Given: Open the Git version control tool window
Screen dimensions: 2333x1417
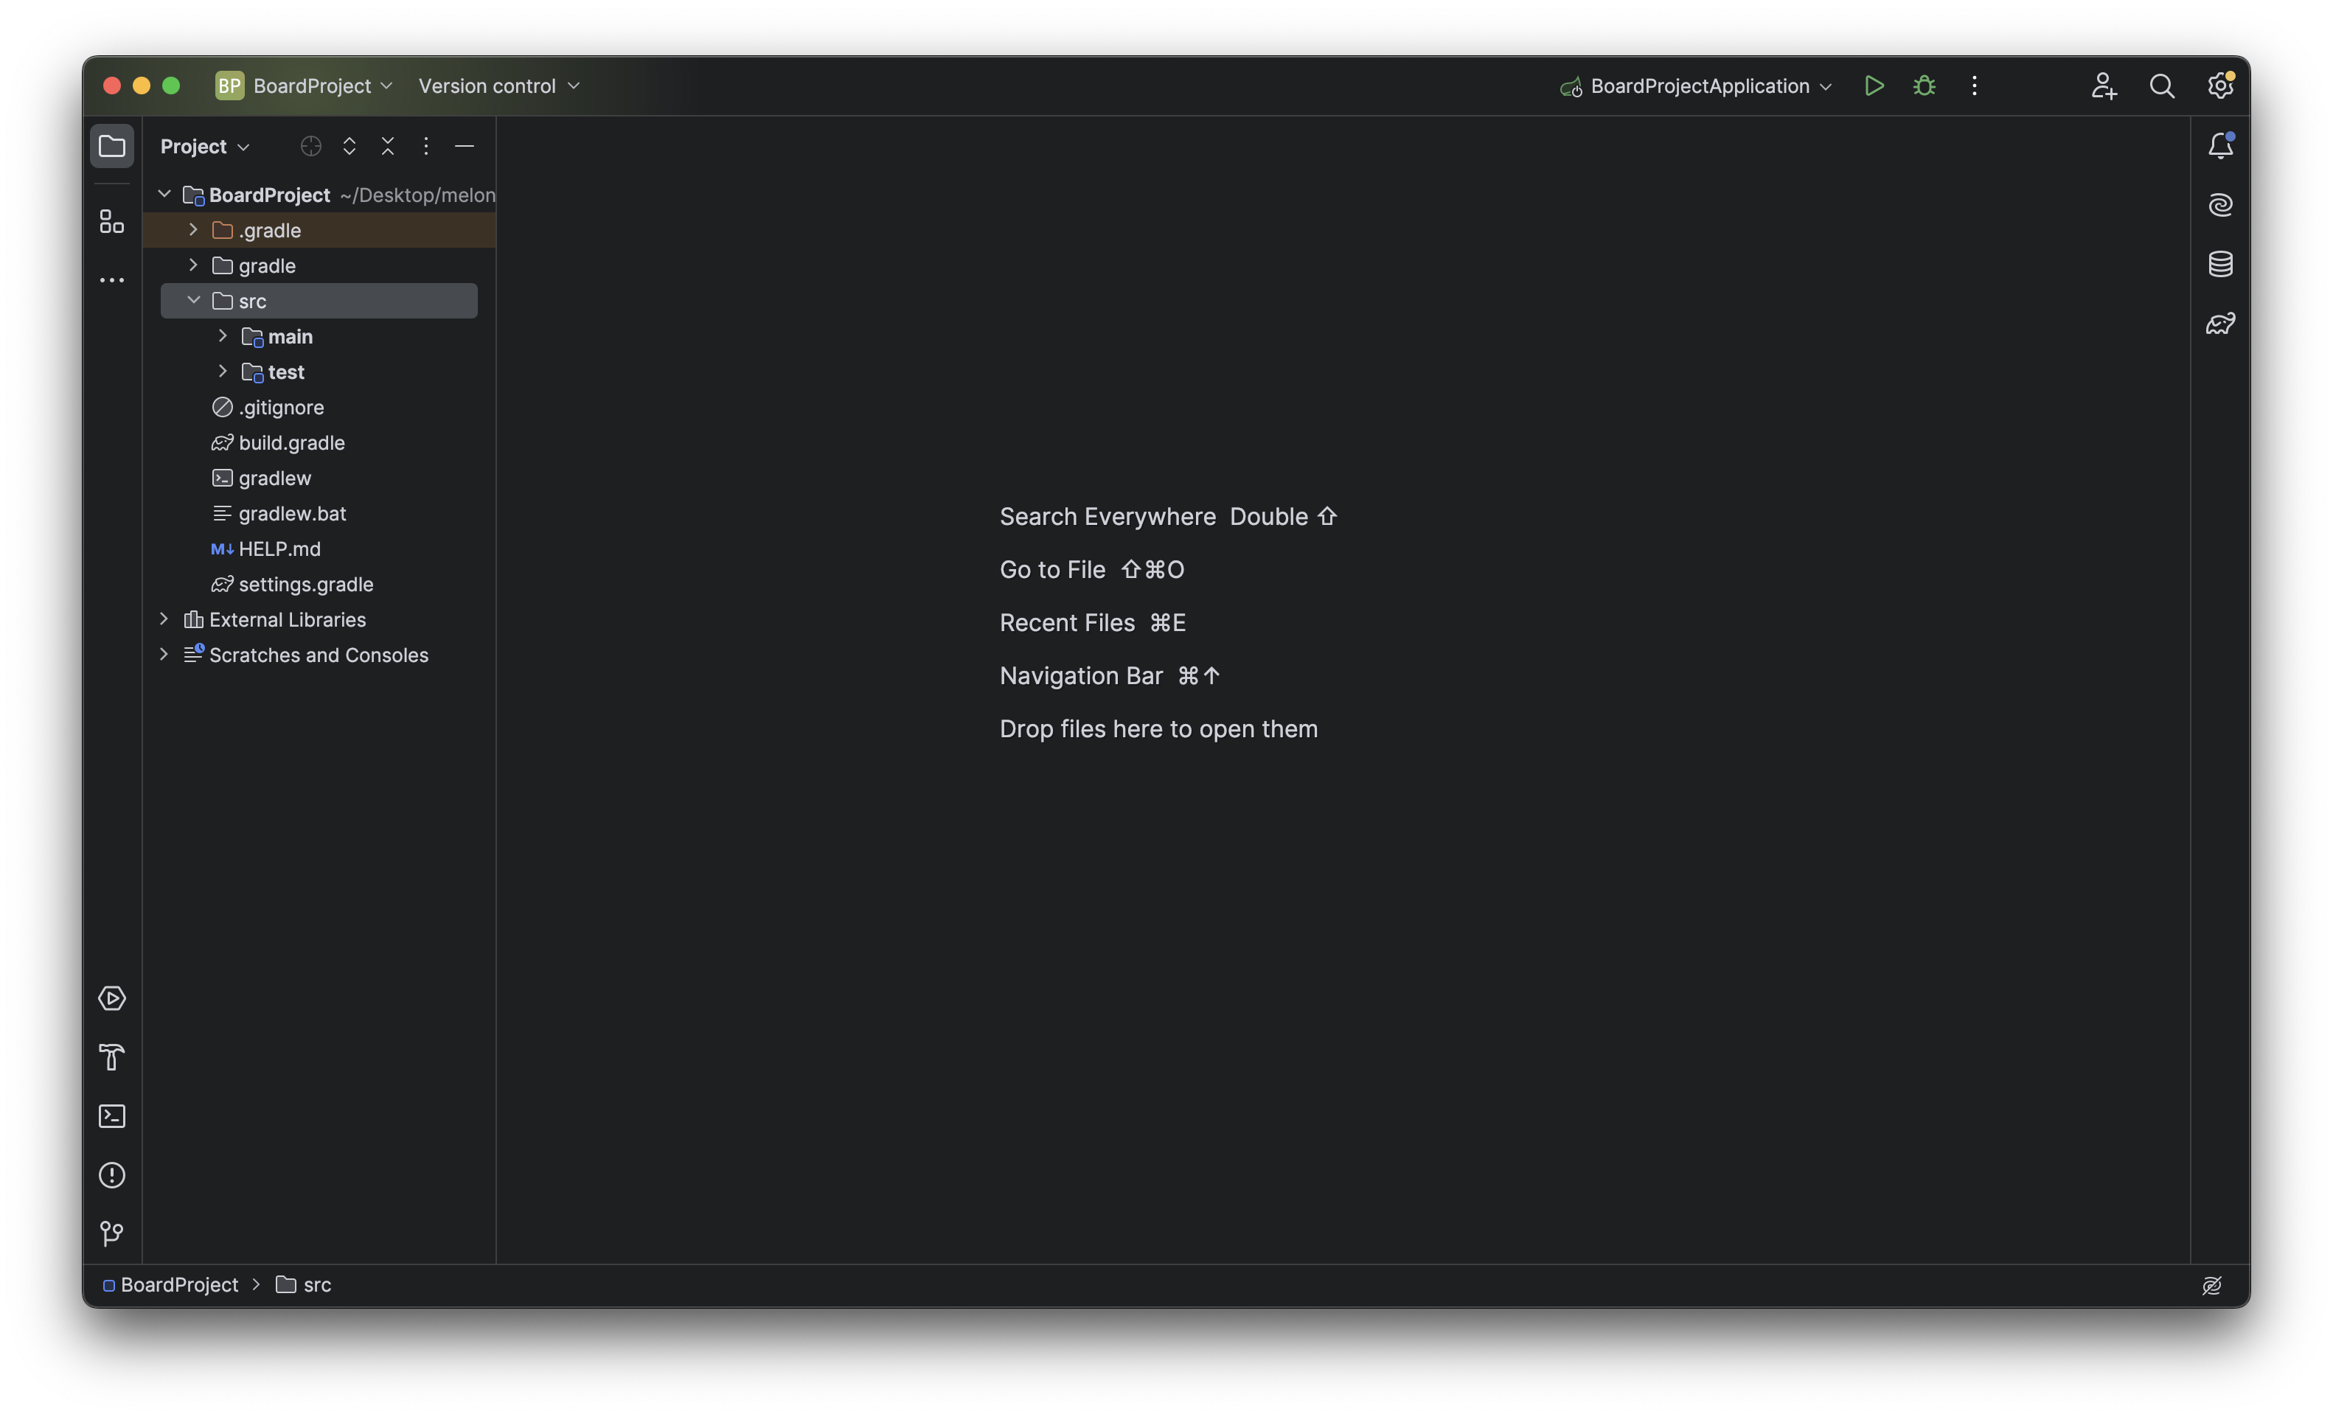Looking at the screenshot, I should [112, 1233].
